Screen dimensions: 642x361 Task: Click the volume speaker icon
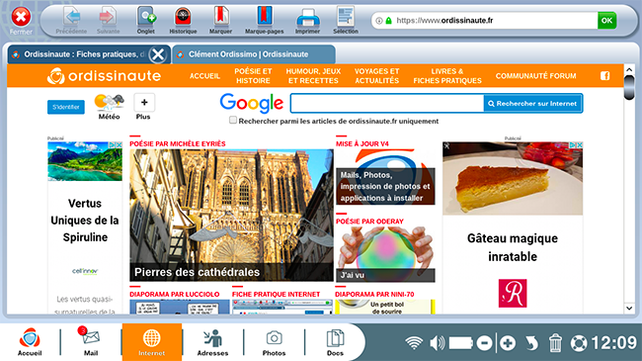[x=438, y=342]
